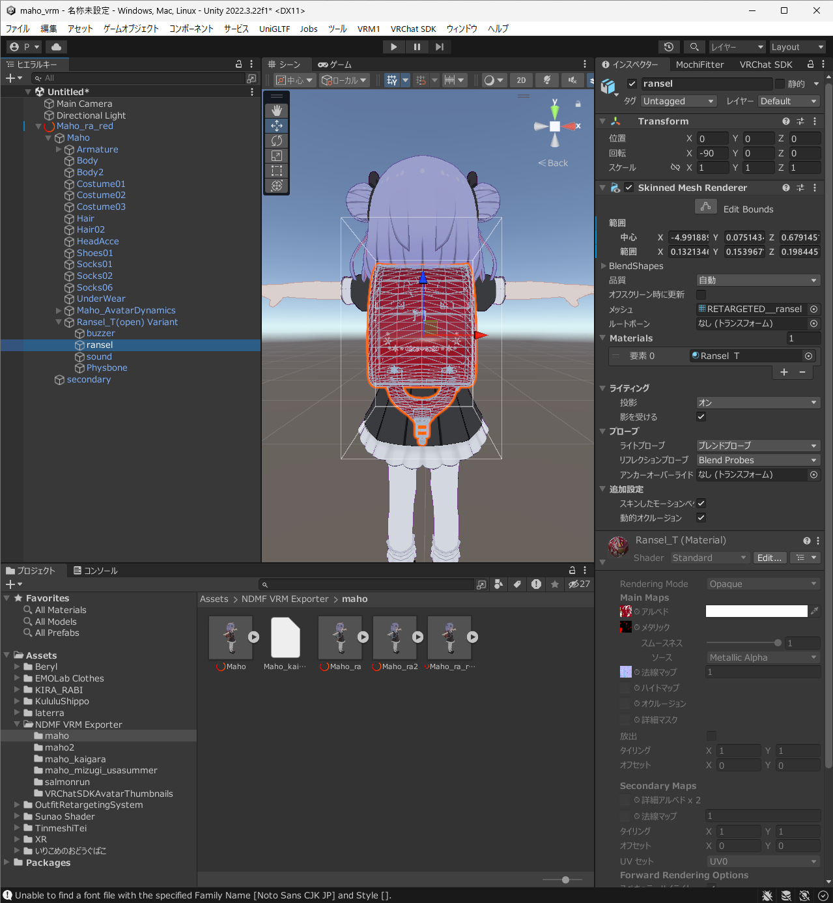Click the position X input field
833x903 pixels.
[x=713, y=139]
